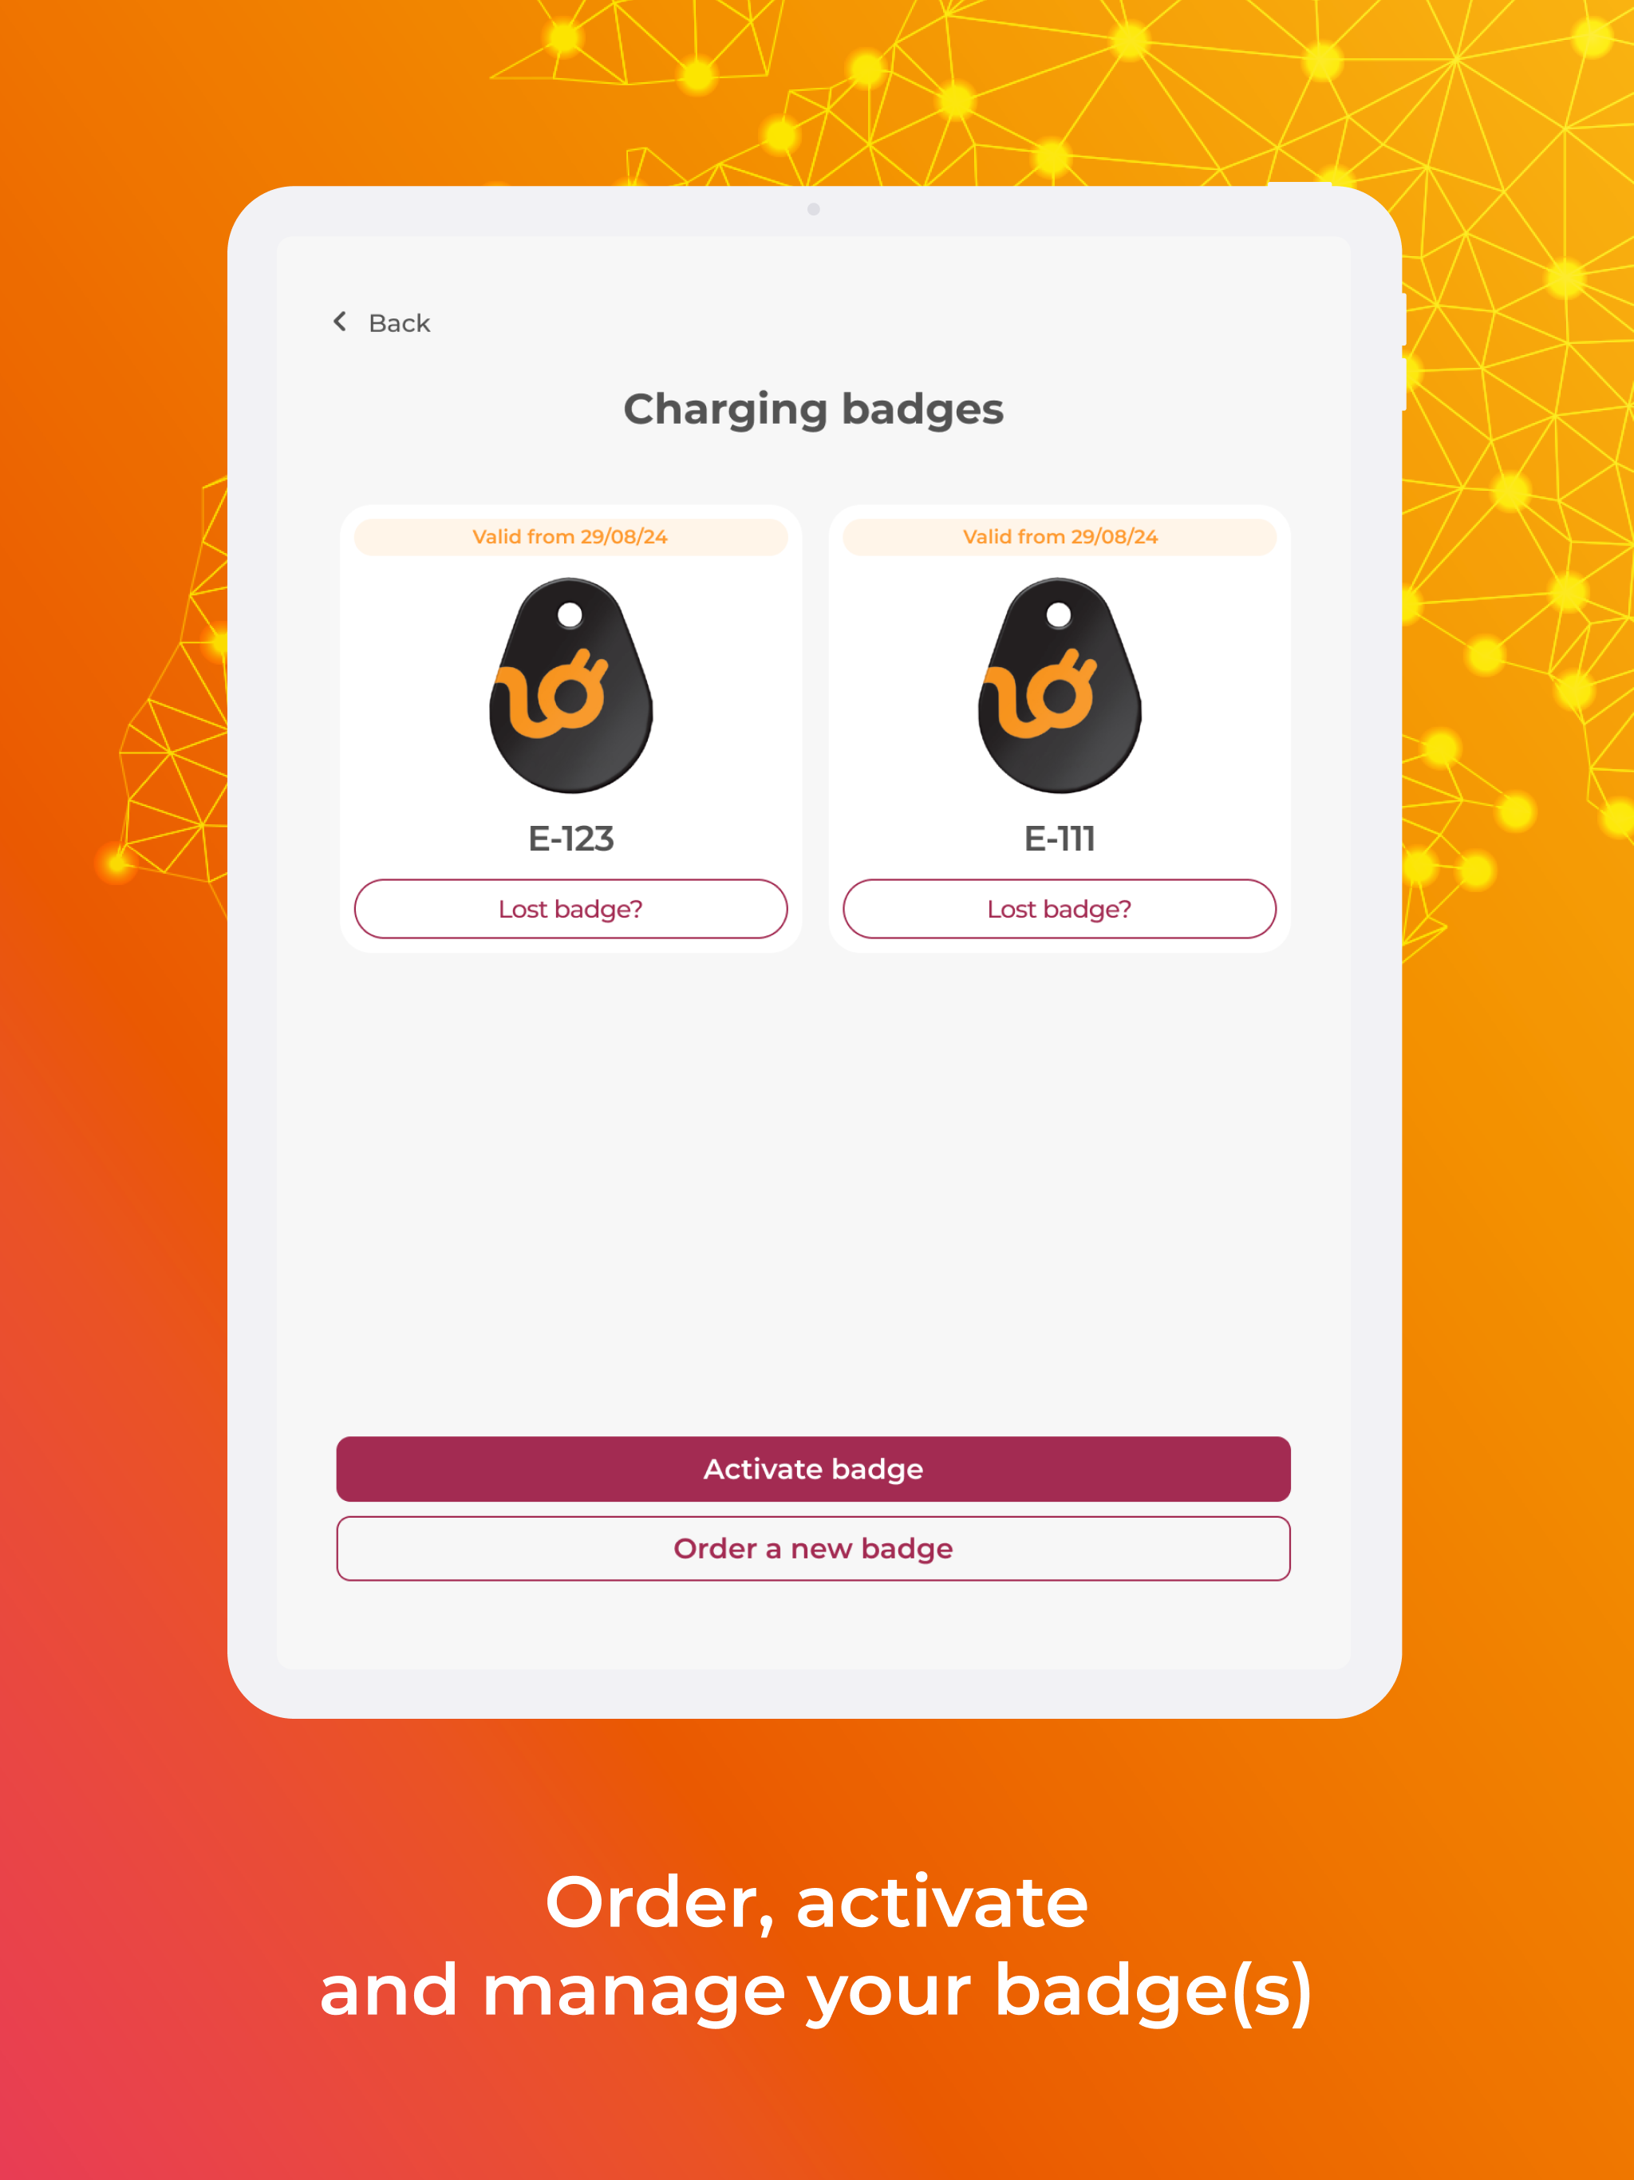Screen dimensions: 1634x2180
Task: Tap the key ring hole on the E-111 fob
Action: pyautogui.click(x=1059, y=615)
